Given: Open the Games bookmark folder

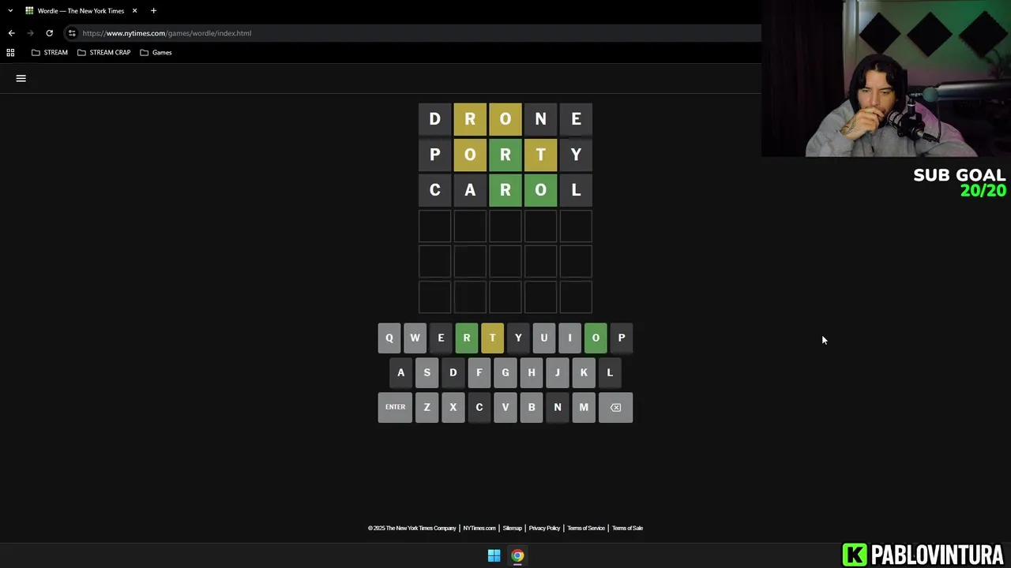Looking at the screenshot, I should click(x=156, y=52).
